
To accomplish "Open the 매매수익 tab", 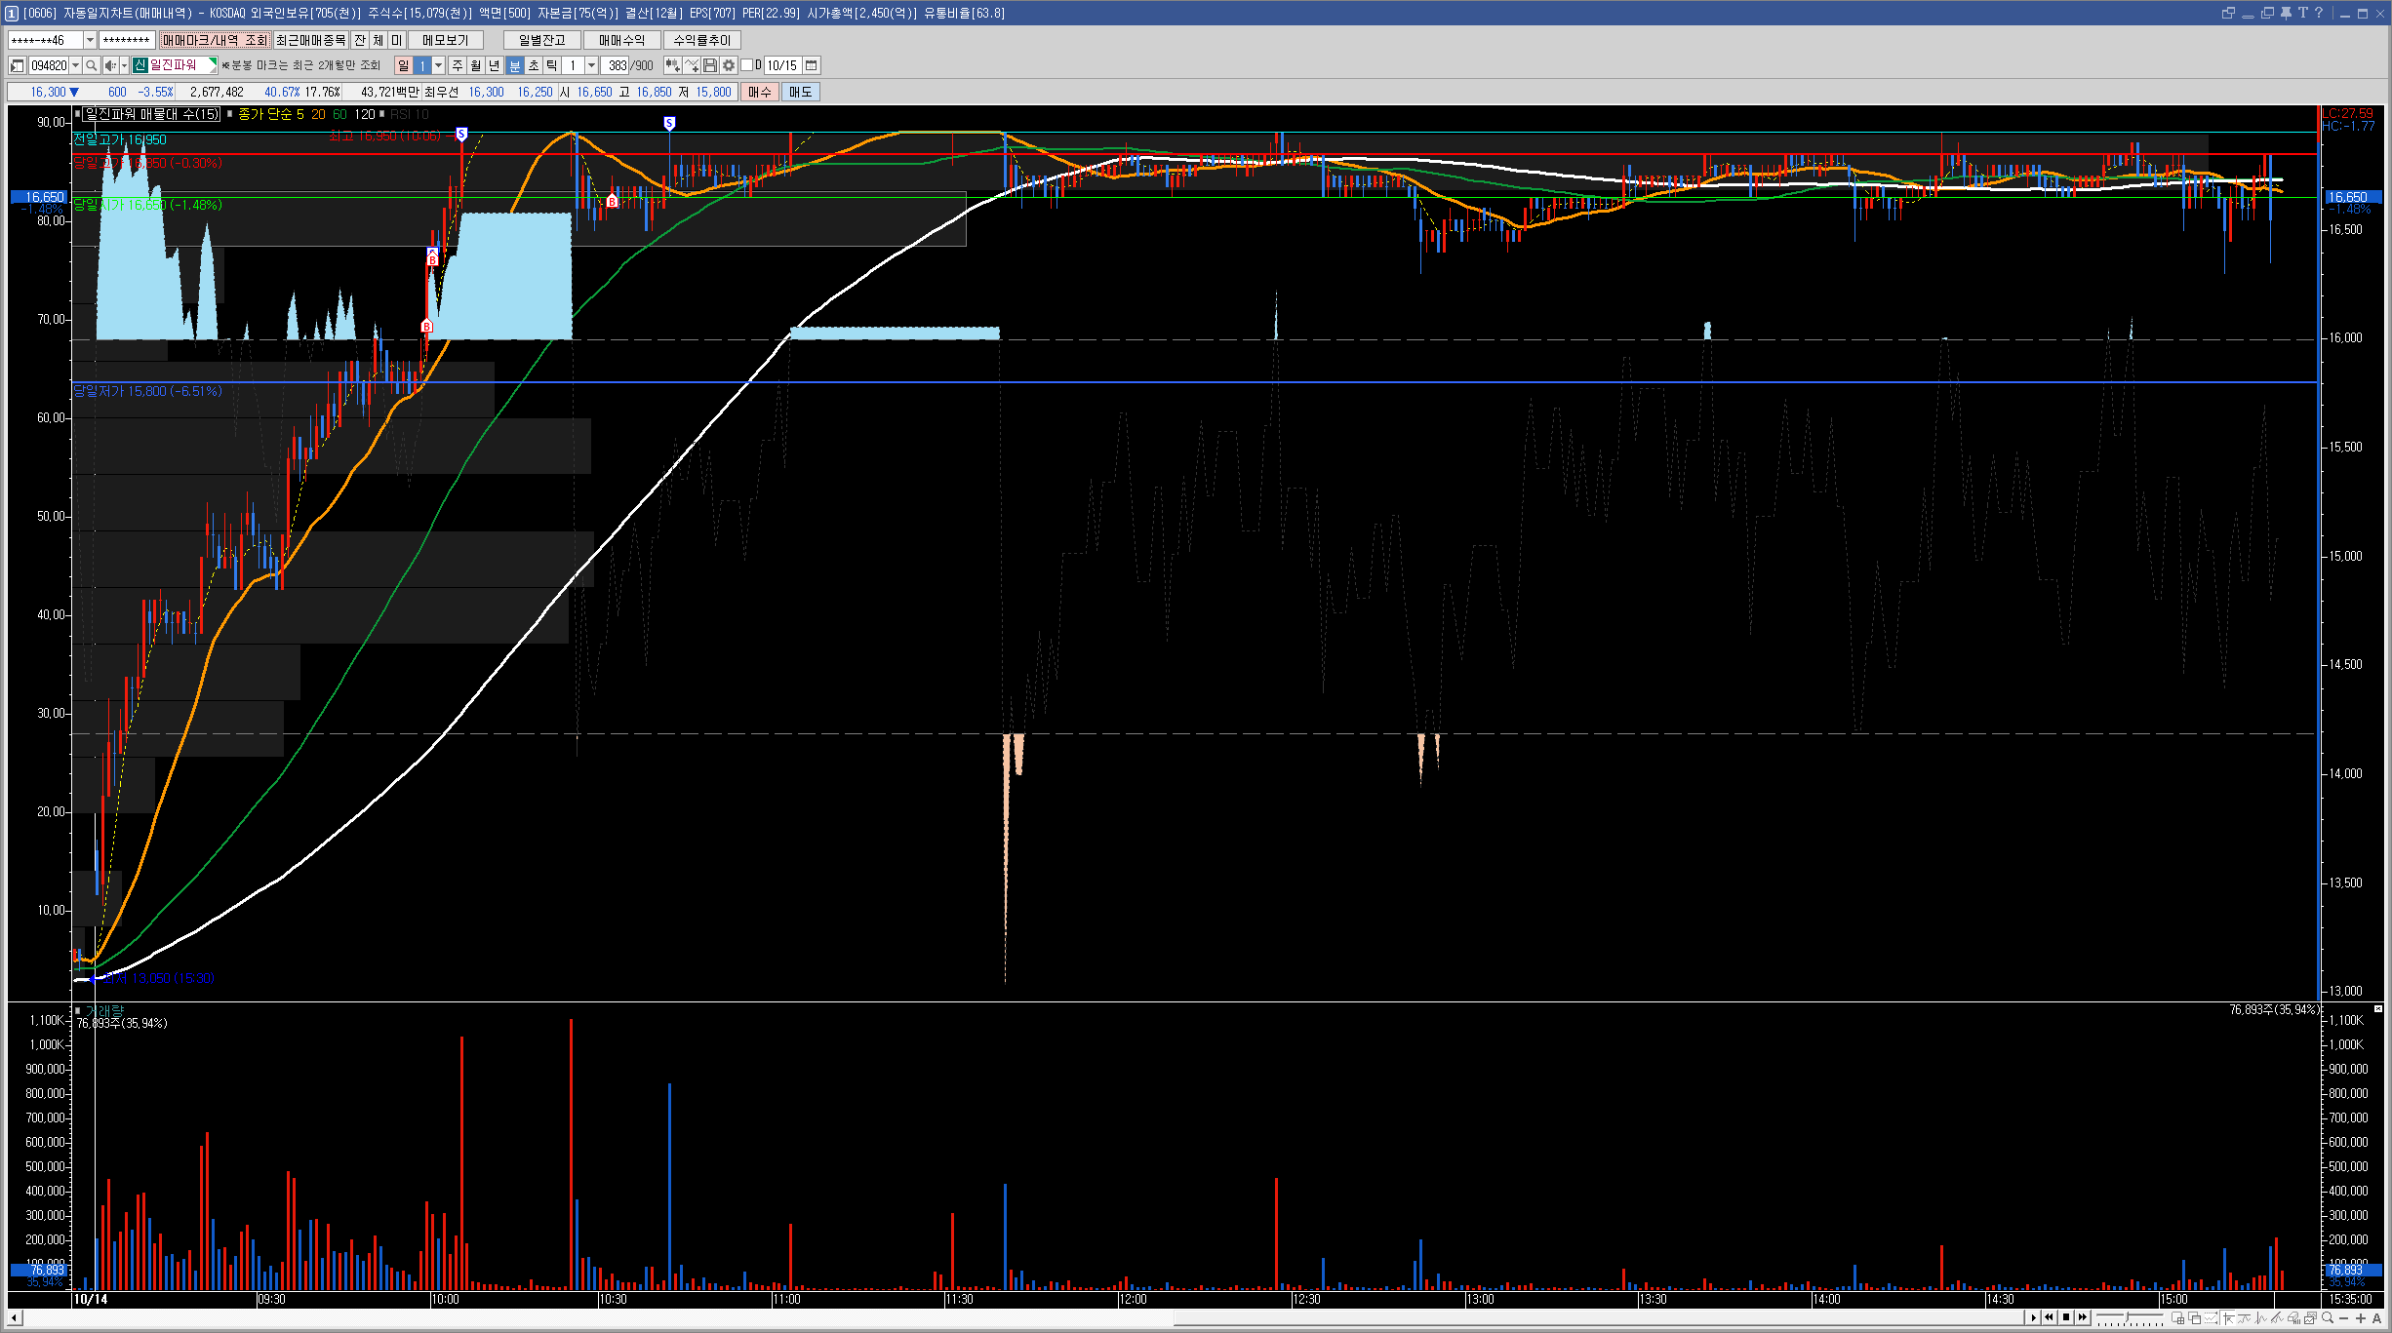I will coord(621,40).
